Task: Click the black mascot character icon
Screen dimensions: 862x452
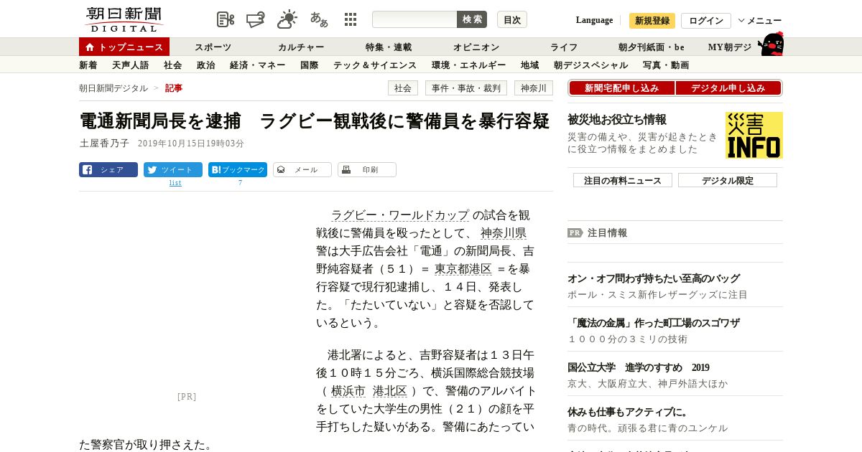Action: coord(771,44)
